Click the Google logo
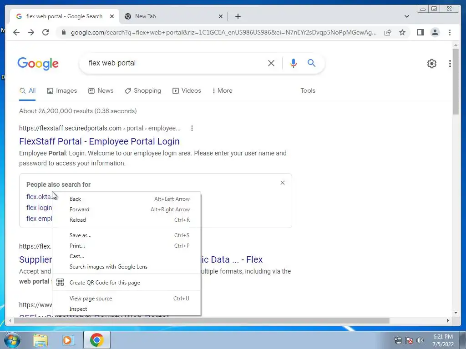This screenshot has width=466, height=349. click(x=38, y=64)
